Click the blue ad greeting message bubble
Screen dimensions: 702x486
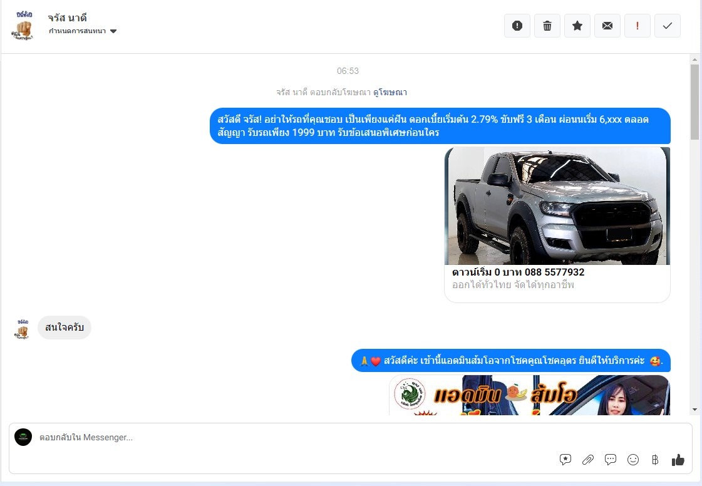[440, 126]
